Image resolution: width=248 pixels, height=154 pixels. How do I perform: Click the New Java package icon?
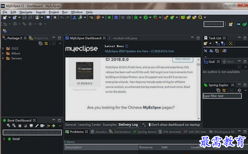point(166,17)
